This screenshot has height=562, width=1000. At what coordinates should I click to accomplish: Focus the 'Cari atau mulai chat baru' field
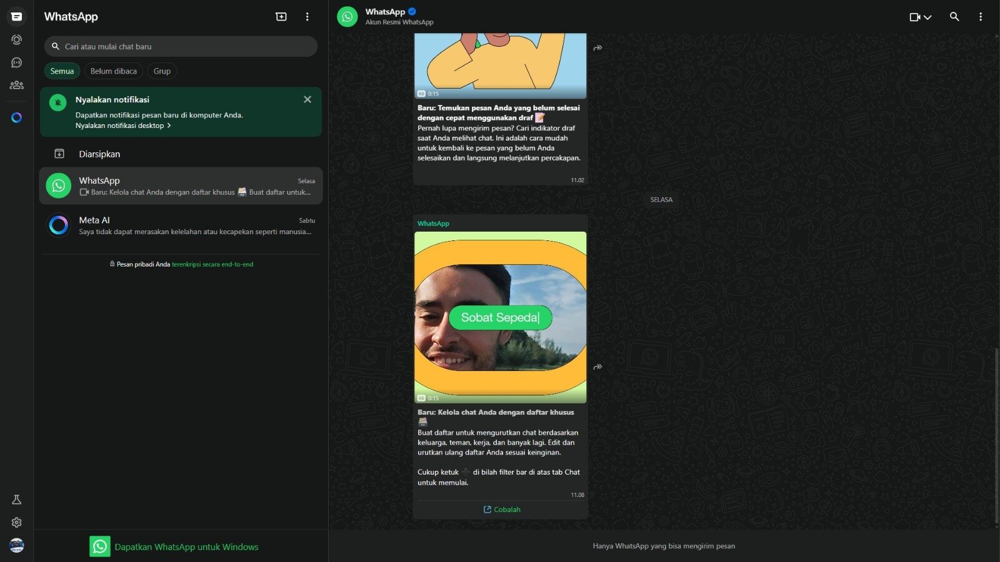click(181, 46)
